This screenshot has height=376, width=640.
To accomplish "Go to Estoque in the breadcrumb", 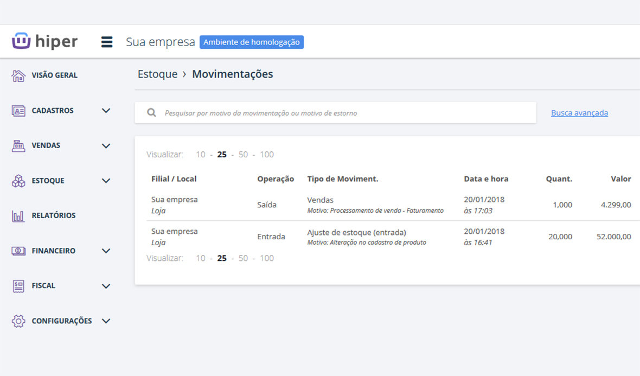I will coord(157,74).
